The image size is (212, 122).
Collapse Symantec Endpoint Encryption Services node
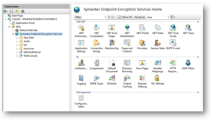13,34
